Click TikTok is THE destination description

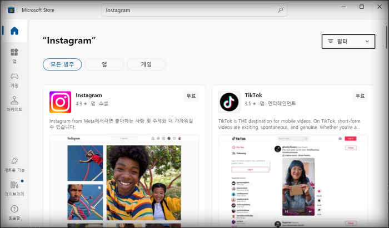pos(290,124)
